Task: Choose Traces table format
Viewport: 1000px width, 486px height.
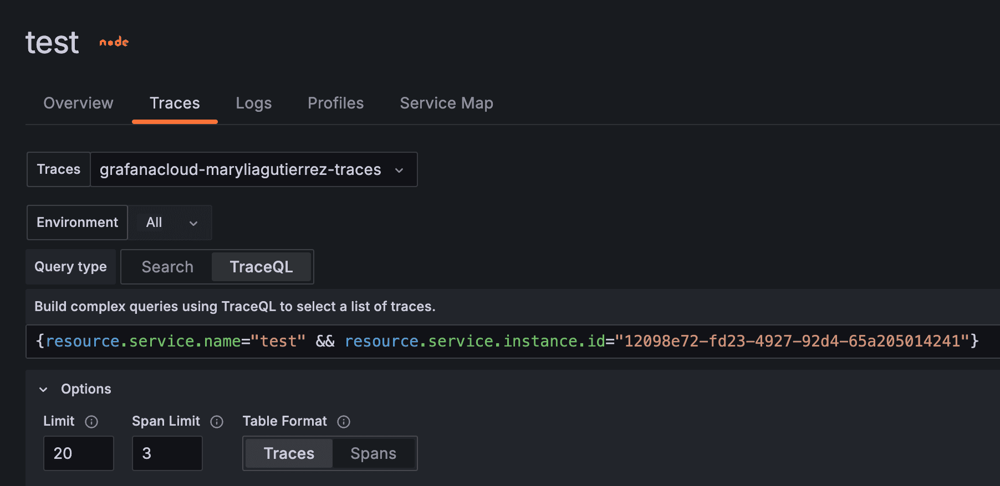Action: click(x=289, y=453)
